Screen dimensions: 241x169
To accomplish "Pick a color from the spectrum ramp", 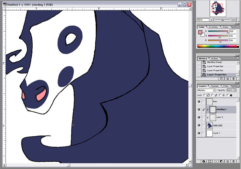I will (x=218, y=46).
